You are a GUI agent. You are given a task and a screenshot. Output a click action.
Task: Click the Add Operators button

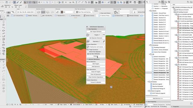(96, 67)
